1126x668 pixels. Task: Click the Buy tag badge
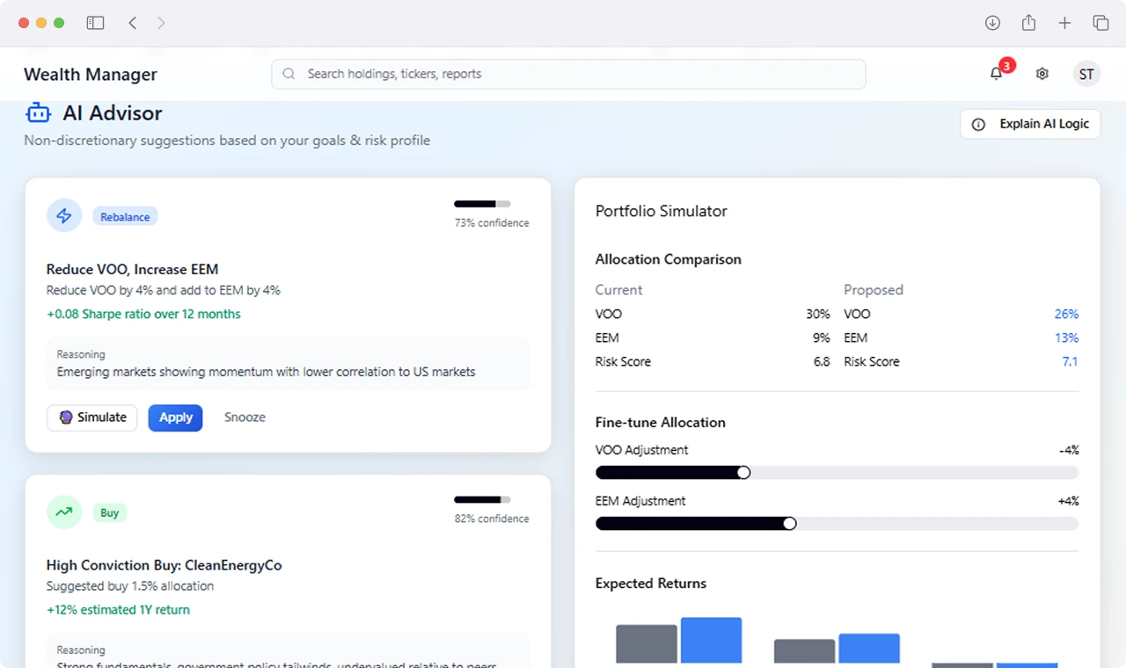click(109, 513)
